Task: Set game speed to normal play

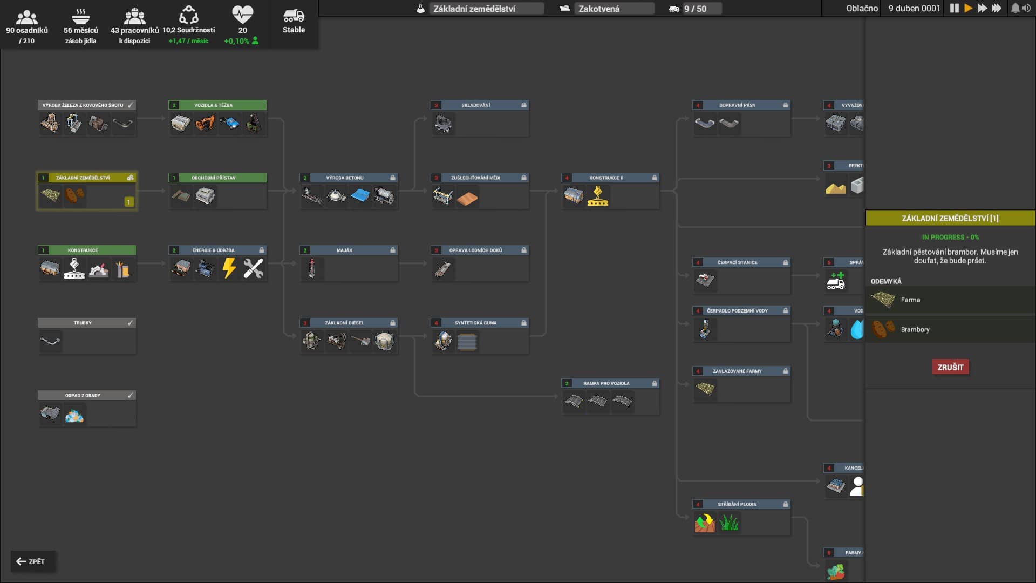Action: coord(968,8)
